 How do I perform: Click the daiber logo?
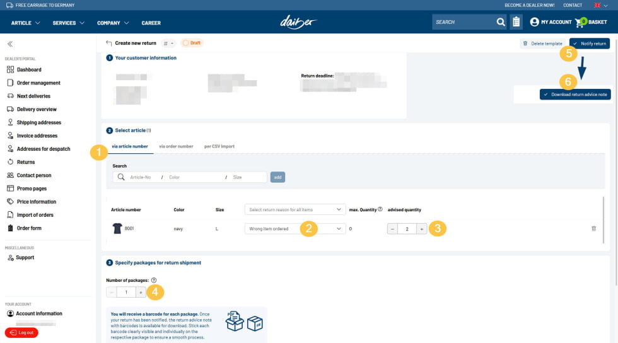coord(298,22)
